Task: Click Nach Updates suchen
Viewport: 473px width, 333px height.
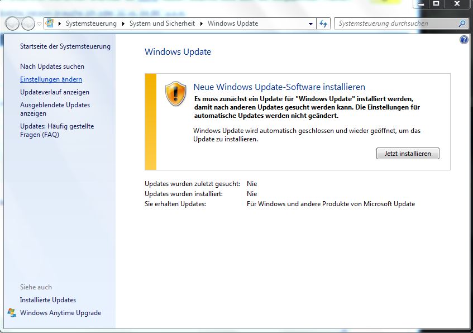Action: pos(52,66)
